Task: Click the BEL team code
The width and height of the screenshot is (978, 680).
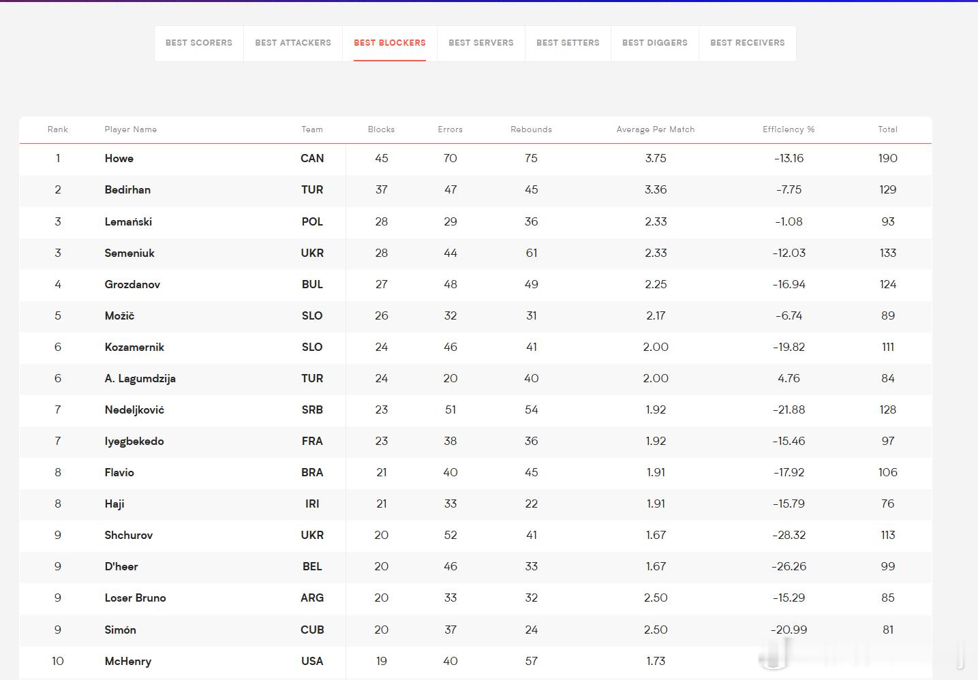Action: point(312,567)
